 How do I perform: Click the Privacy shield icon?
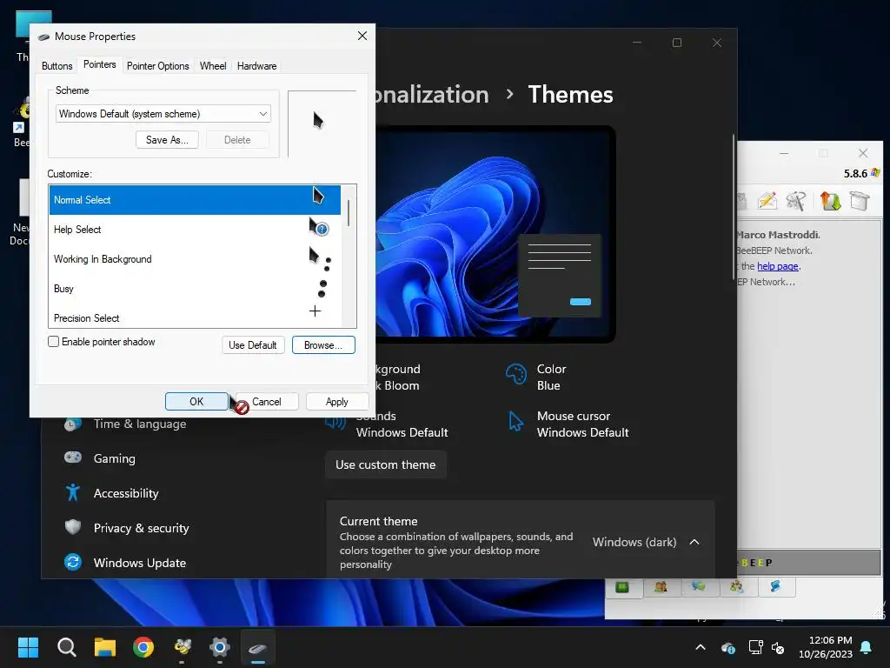pos(73,527)
